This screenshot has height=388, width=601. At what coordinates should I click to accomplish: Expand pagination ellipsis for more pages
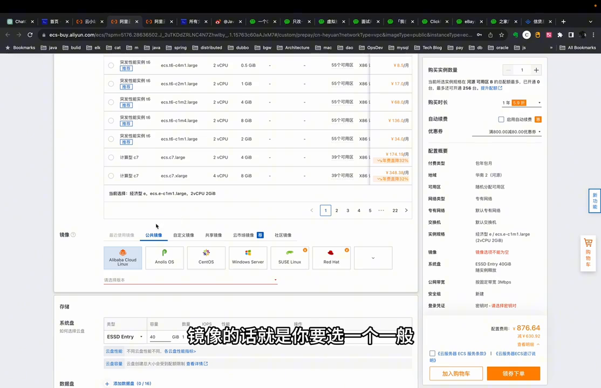coord(381,210)
